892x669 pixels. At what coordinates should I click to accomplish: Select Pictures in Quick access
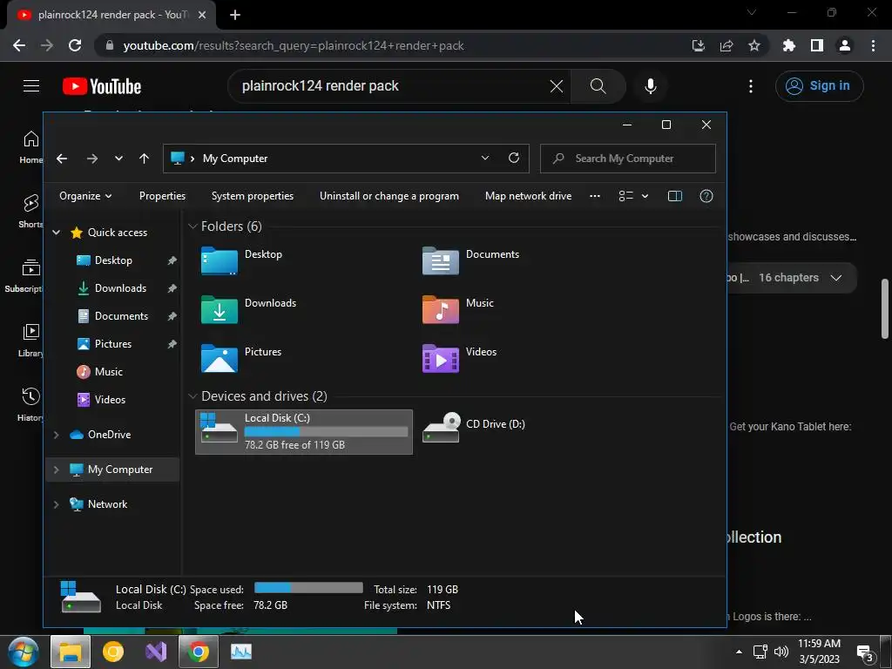(112, 343)
